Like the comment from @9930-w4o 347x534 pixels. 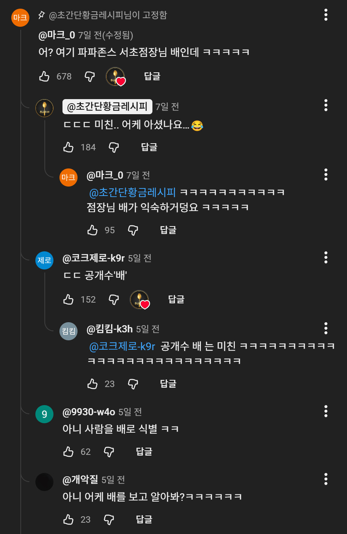point(68,451)
